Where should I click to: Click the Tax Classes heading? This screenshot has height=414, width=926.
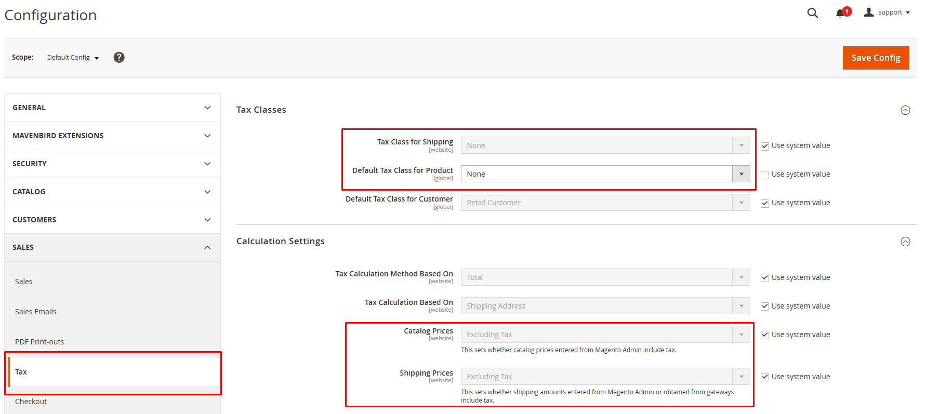click(x=261, y=110)
